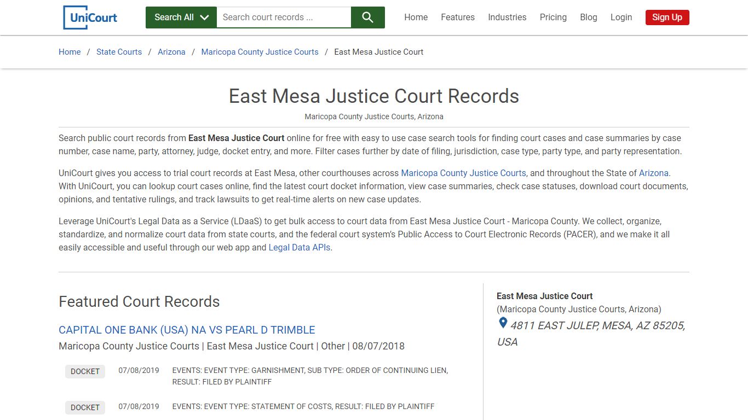This screenshot has width=748, height=420.
Task: Click the Arizona link in the paragraph
Action: pos(654,173)
